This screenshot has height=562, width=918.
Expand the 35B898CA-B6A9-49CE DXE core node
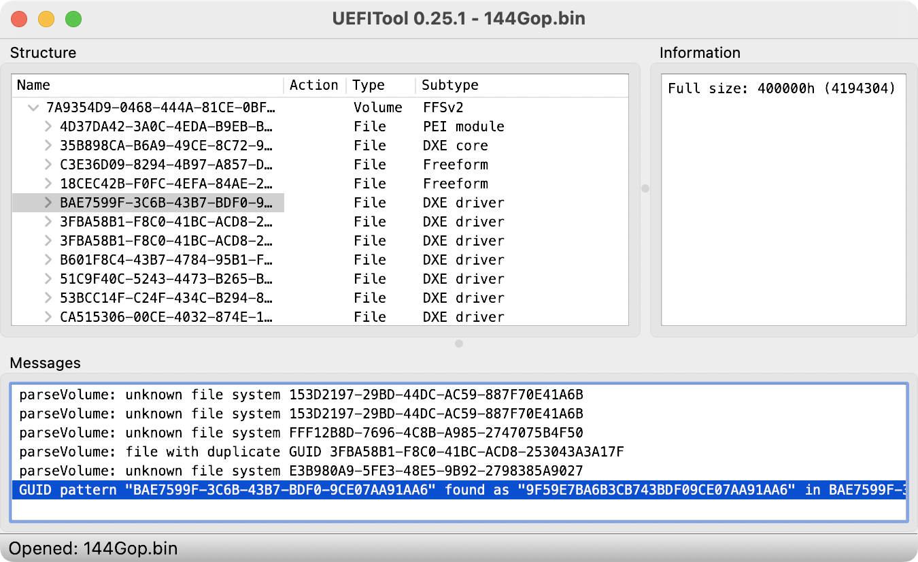point(48,146)
